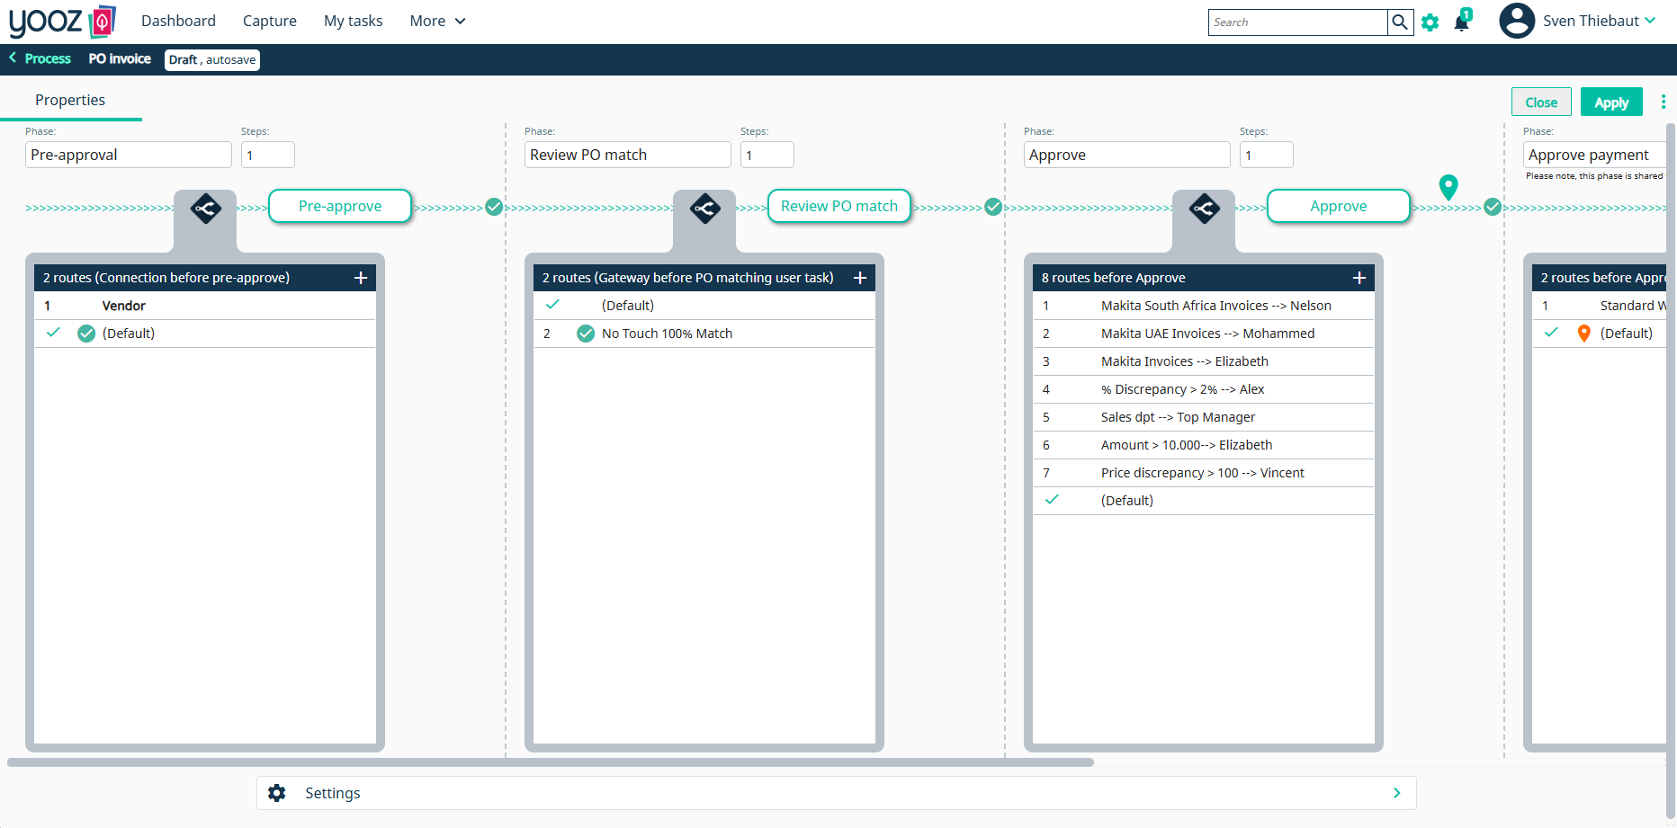
Task: Expand the More menu
Action: coord(437,21)
